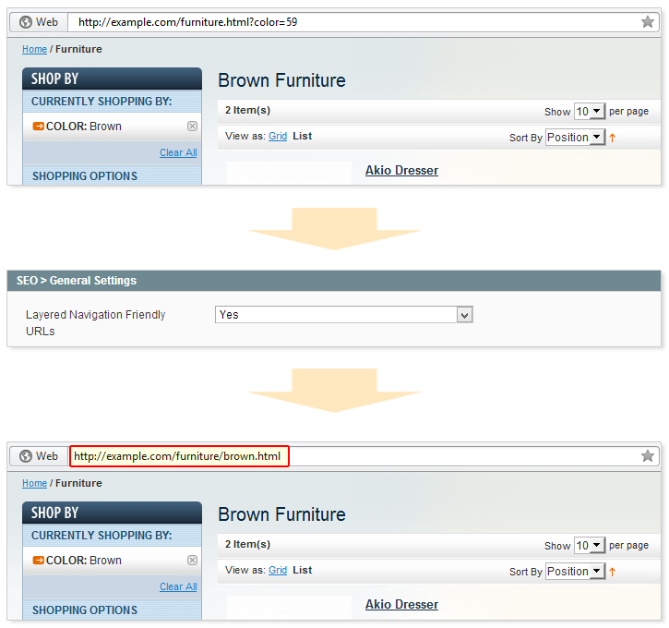Screen dimensions: 669x628
Task: Click the address field containing furniture.html?color=59
Action: (351, 22)
